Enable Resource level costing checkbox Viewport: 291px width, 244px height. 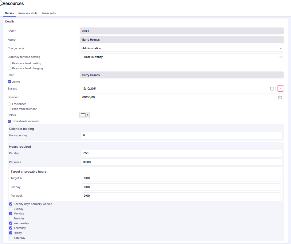click(9, 63)
